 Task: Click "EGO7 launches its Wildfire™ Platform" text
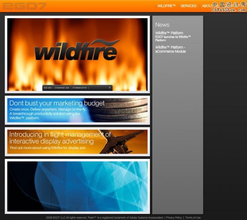tap(173, 39)
